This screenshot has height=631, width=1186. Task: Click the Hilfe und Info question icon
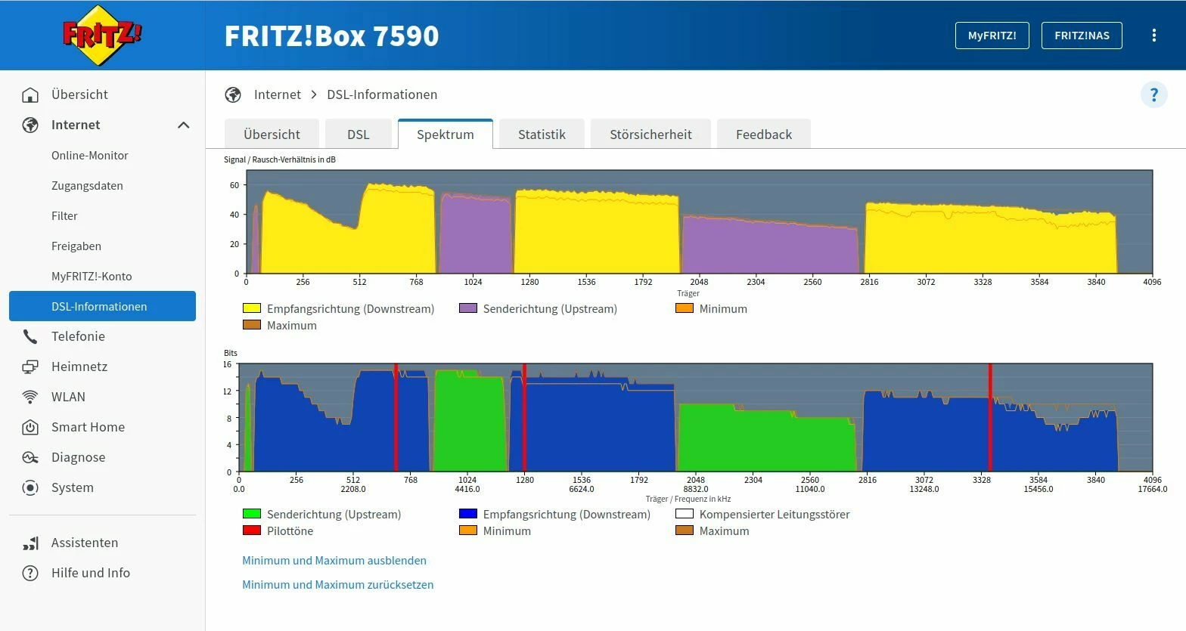30,573
